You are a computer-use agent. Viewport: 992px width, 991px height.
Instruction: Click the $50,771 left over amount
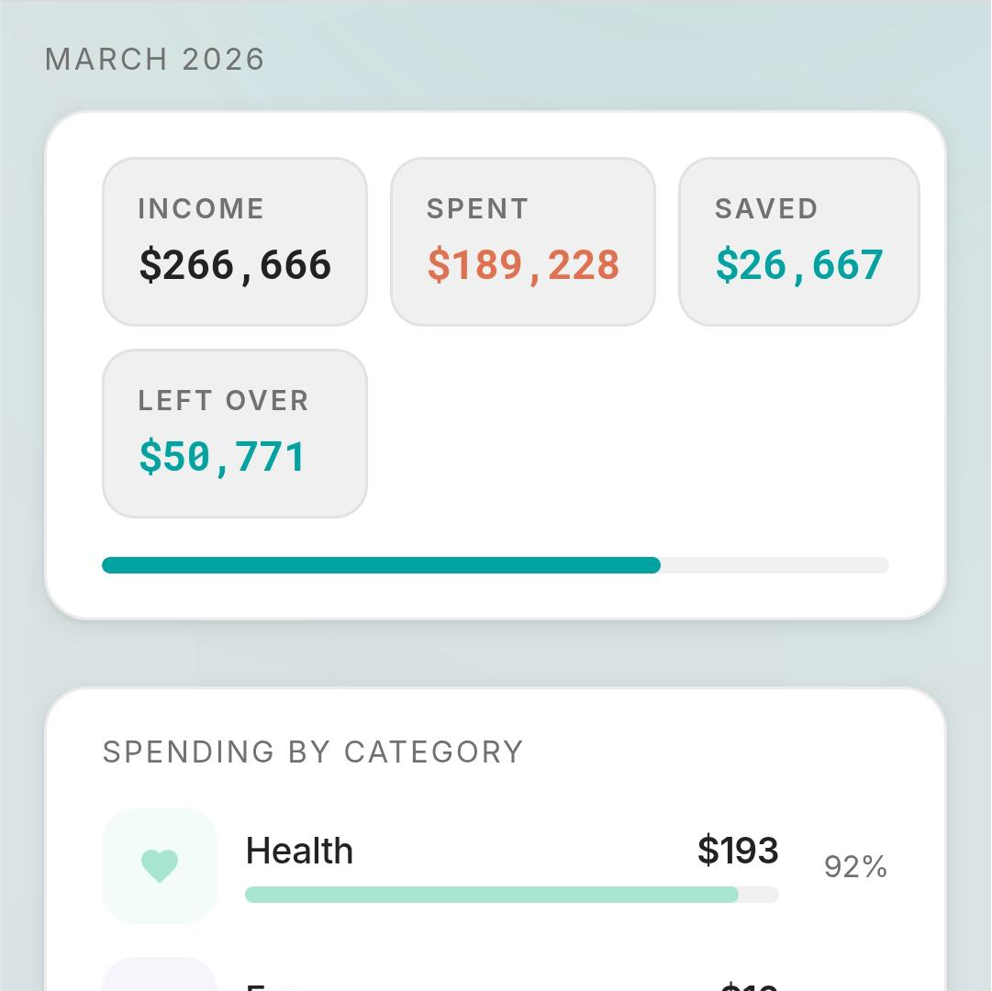pyautogui.click(x=222, y=457)
